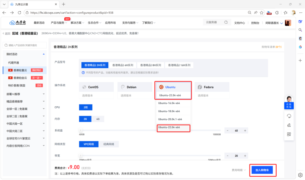Open 香港铂金云 sidebar item

coord(25,78)
